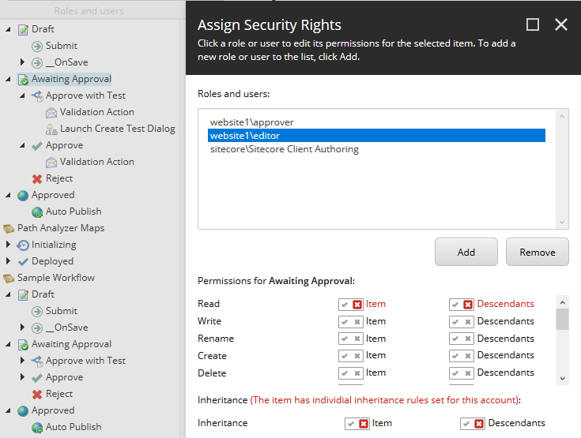Select sitecore\Sitecore Client Authoring role
Image resolution: width=581 pixels, height=438 pixels.
(x=284, y=149)
